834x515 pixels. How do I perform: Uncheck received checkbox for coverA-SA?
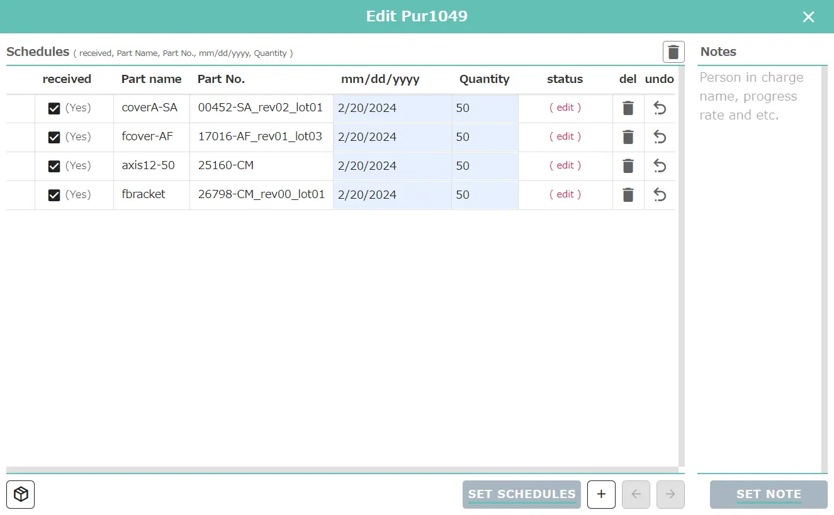(x=54, y=108)
